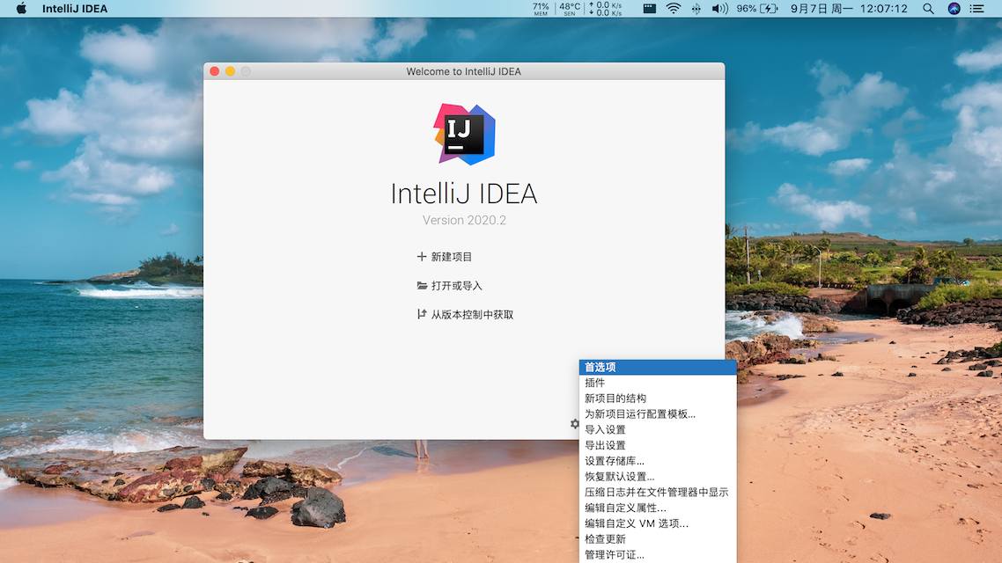Open 编辑自定义属性... entry
Viewport: 1002px width, 563px height.
[658, 508]
